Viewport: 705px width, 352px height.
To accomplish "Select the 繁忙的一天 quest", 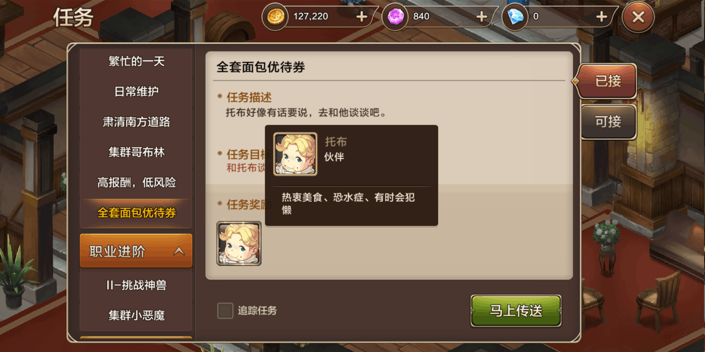I will [136, 61].
